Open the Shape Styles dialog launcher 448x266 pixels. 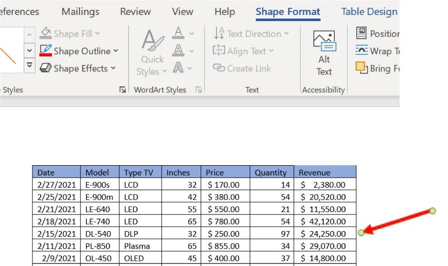[123, 90]
